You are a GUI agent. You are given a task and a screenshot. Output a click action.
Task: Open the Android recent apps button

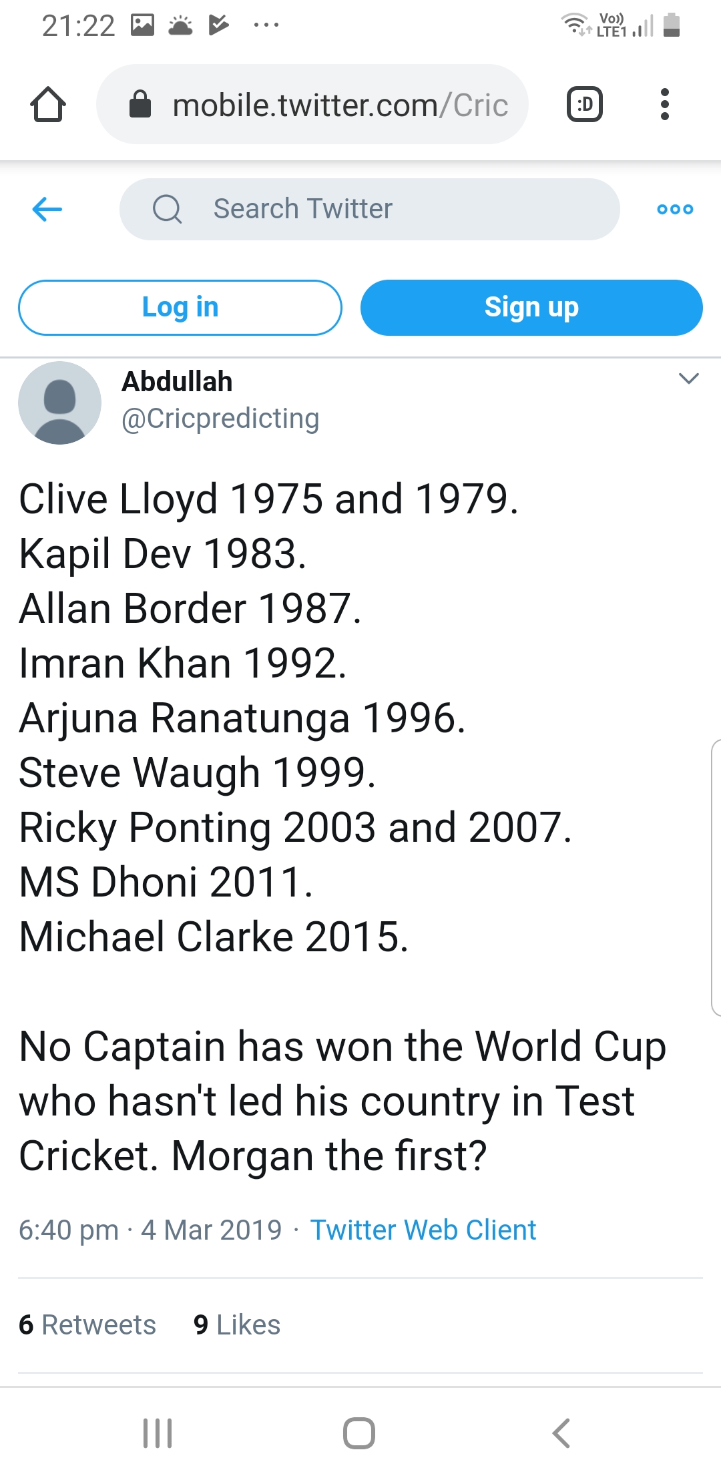point(158,1433)
